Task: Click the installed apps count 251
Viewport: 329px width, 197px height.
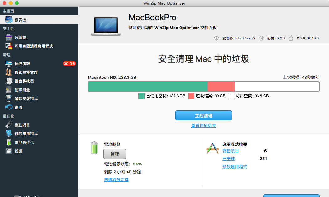Action: tap(263, 159)
